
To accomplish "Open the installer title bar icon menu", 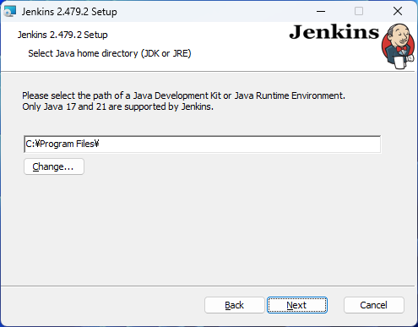I will click(x=10, y=12).
